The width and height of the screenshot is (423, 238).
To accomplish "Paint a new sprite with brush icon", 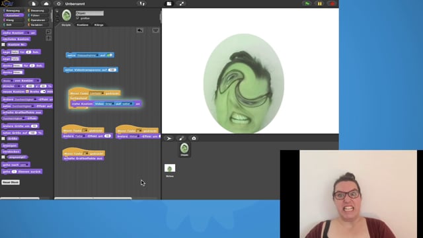I will (x=182, y=138).
